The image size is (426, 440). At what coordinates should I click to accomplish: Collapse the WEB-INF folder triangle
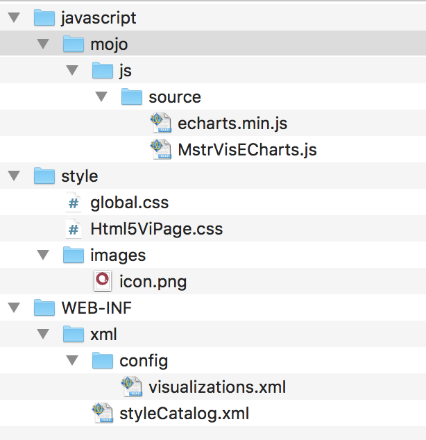pos(14,308)
